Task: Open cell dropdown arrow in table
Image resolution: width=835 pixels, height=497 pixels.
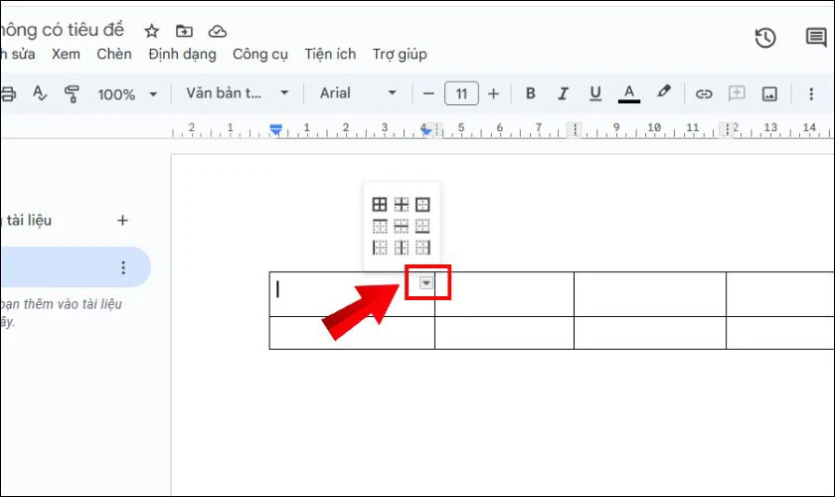Action: (426, 283)
